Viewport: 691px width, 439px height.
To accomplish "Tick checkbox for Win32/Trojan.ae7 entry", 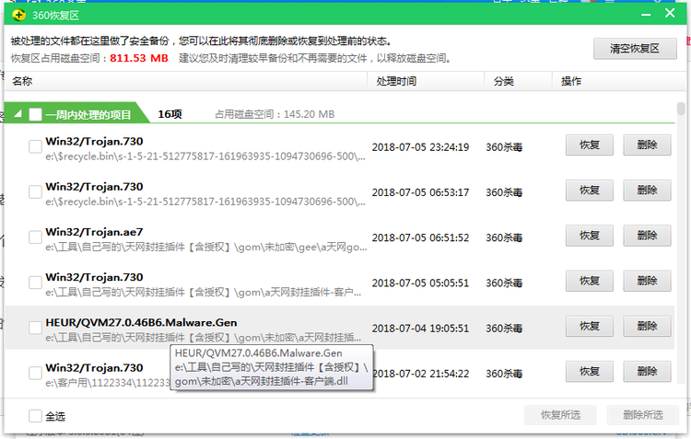I will (x=35, y=237).
